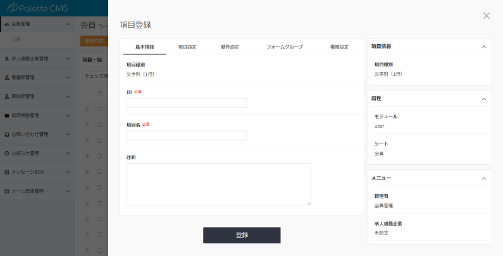Close the 項目登録 dialog with X icon
The width and height of the screenshot is (503, 256).
(486, 16)
